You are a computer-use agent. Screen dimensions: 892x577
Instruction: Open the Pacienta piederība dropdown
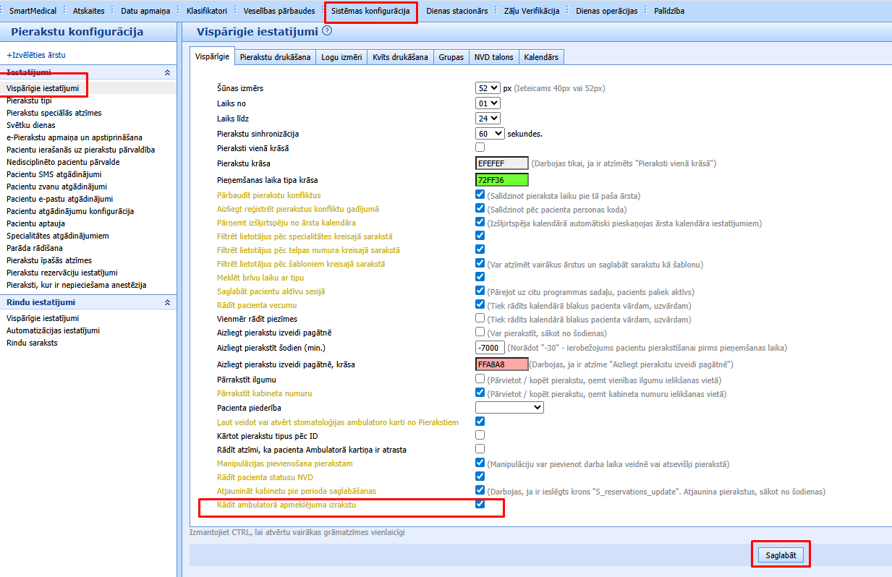509,408
